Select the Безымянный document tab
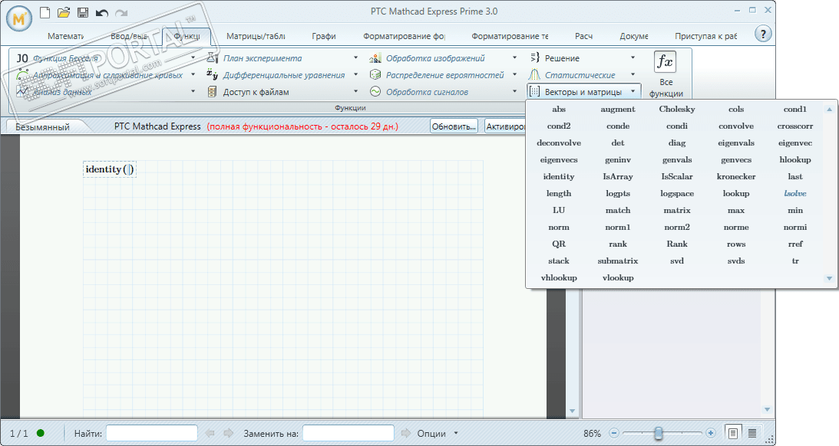This screenshot has width=839, height=446. pos(43,127)
